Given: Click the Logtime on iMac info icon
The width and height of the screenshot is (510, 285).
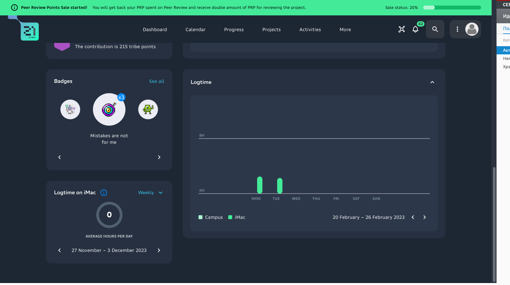Looking at the screenshot, I should [104, 193].
